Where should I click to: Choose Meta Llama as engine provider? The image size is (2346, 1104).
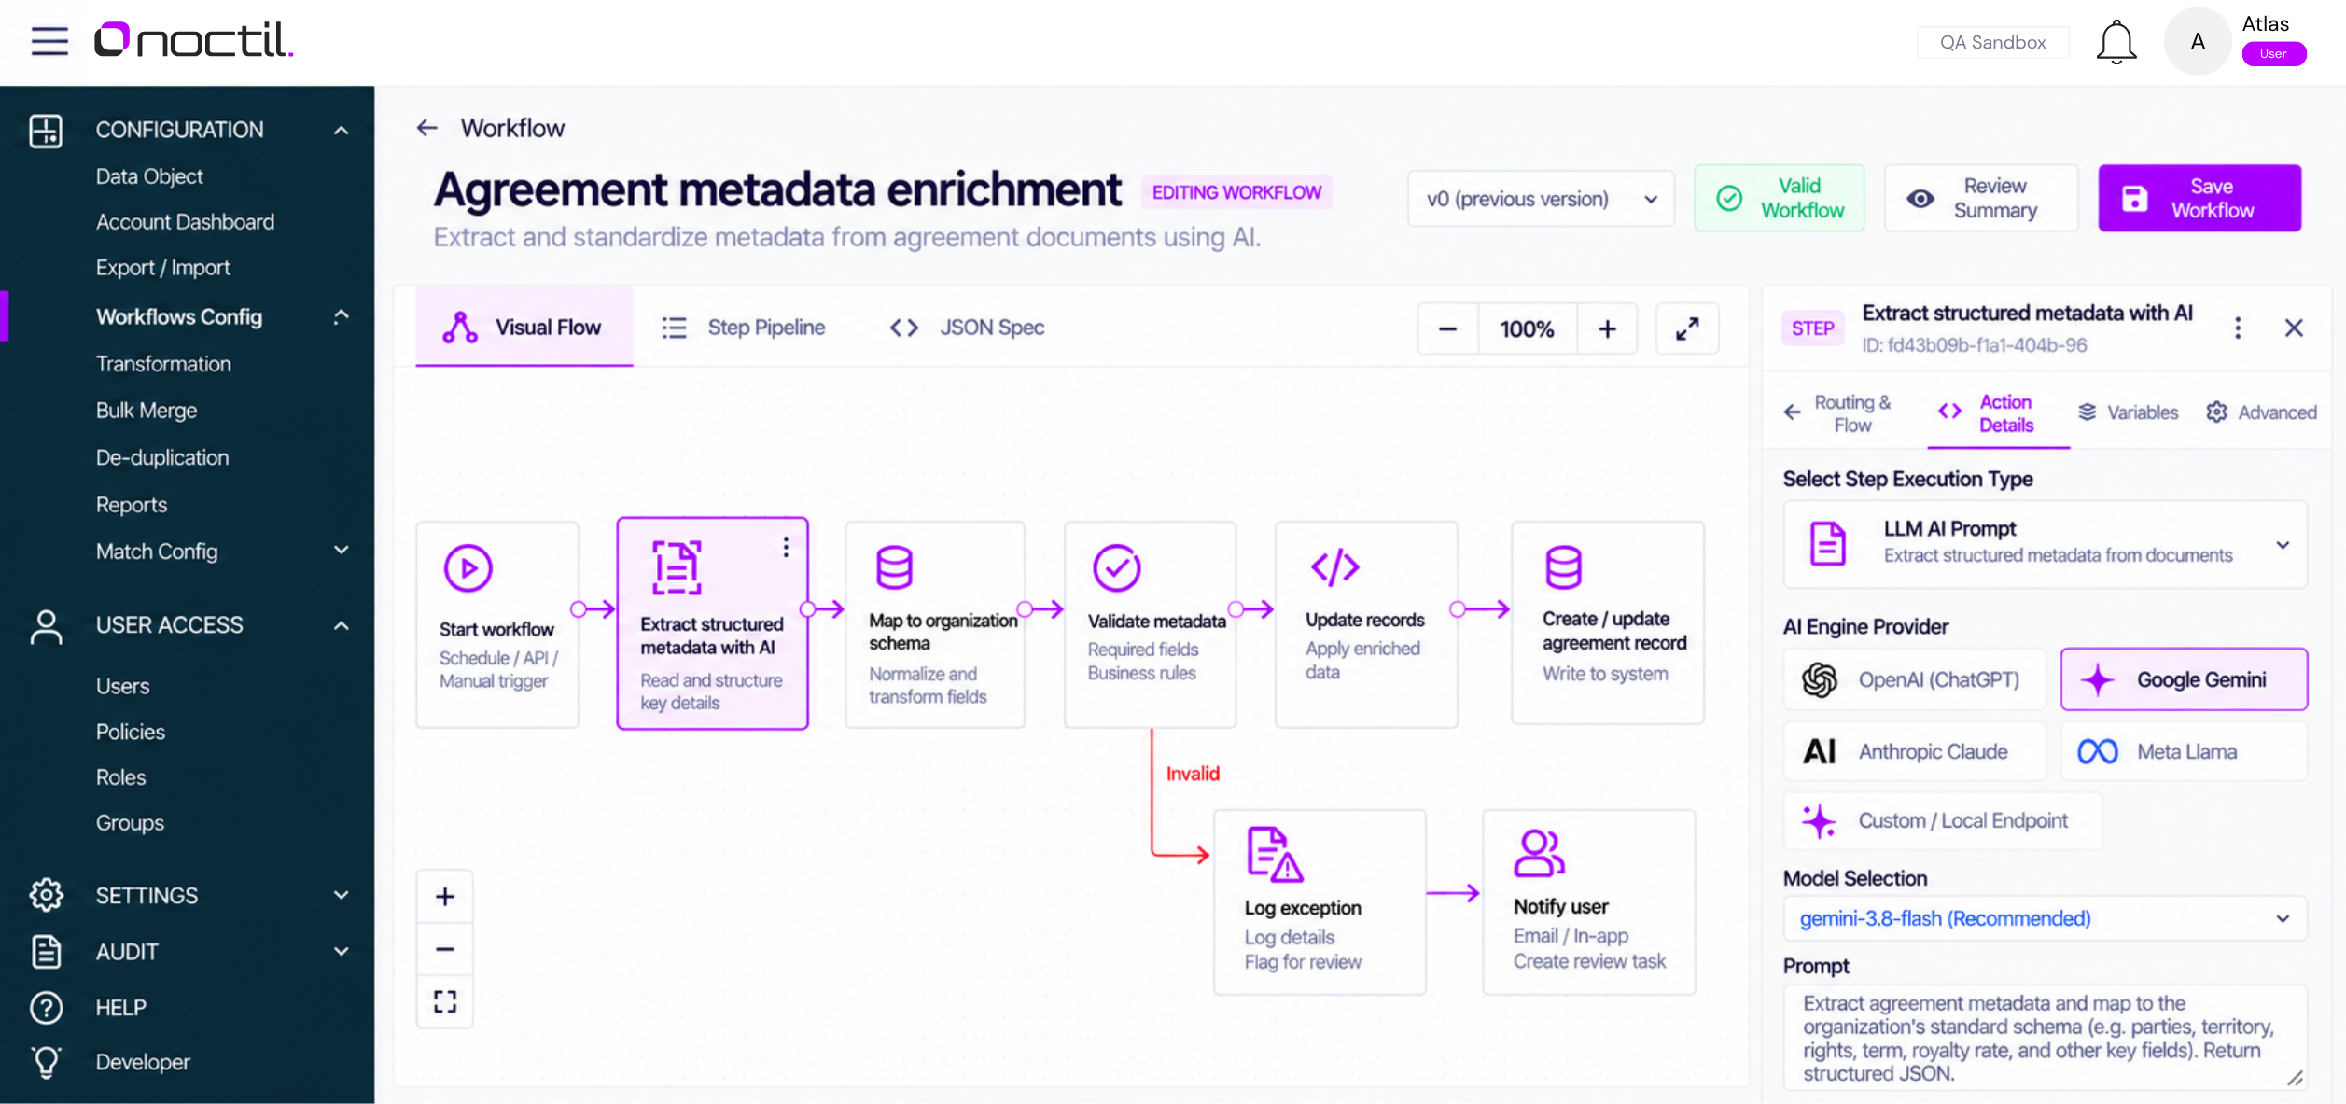coord(2184,751)
